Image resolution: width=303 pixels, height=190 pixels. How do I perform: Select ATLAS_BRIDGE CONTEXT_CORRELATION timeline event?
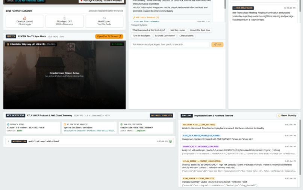click(x=239, y=166)
